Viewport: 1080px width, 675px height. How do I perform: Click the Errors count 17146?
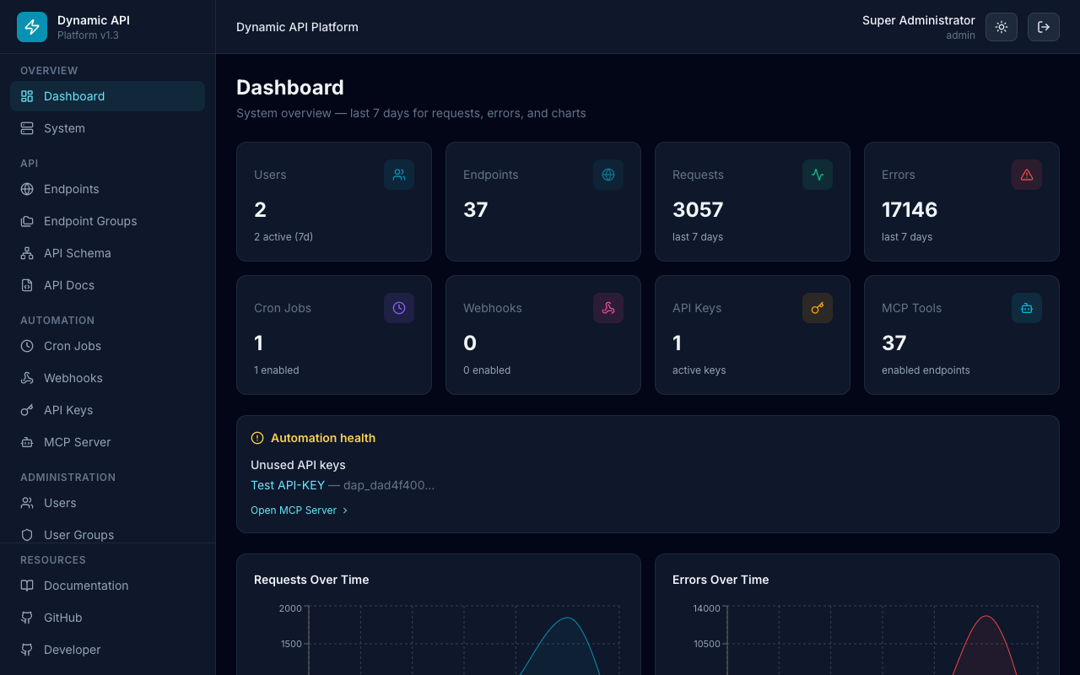point(910,209)
